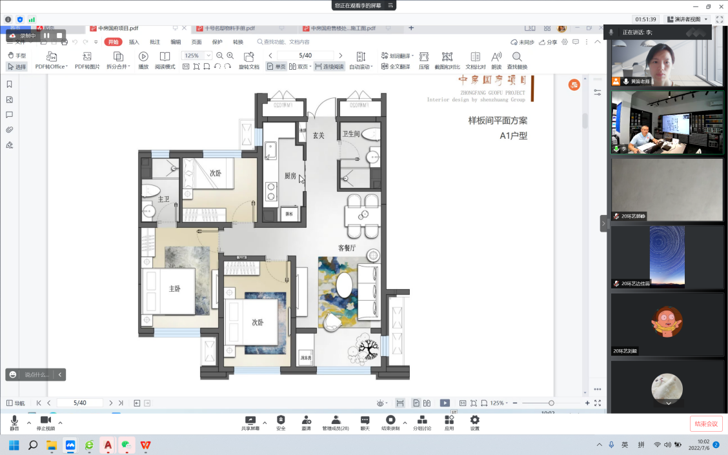Open the bookmark panel in left sidebar
This screenshot has width=728, height=455.
point(10,85)
